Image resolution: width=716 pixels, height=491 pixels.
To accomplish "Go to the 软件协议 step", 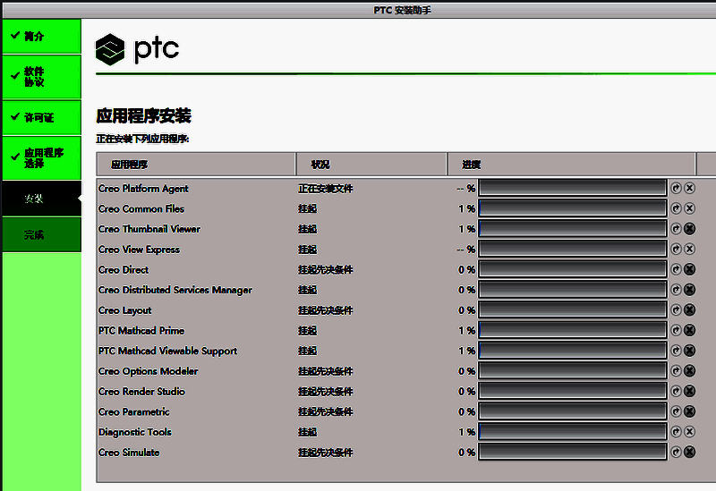I will [x=40, y=77].
